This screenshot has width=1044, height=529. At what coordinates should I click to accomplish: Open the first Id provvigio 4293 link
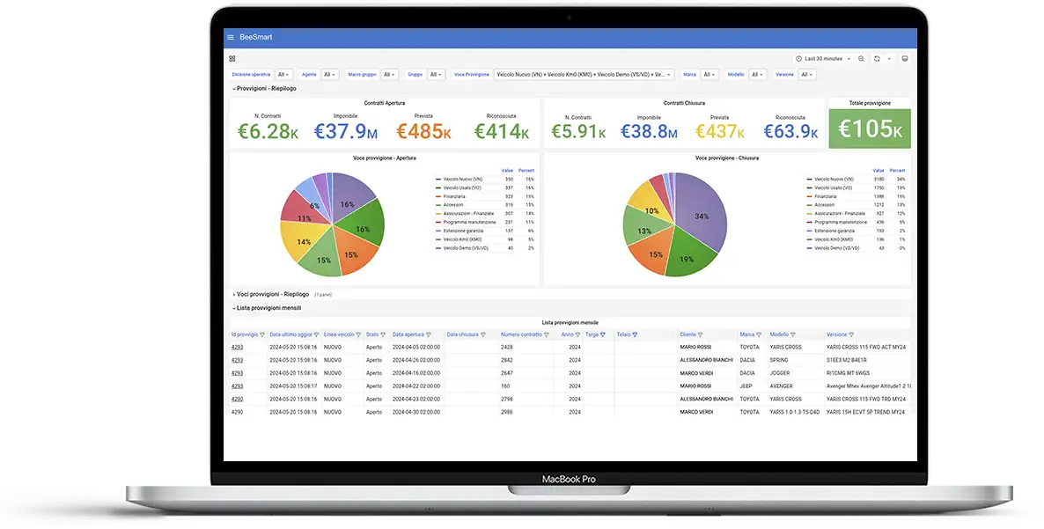[x=237, y=347]
